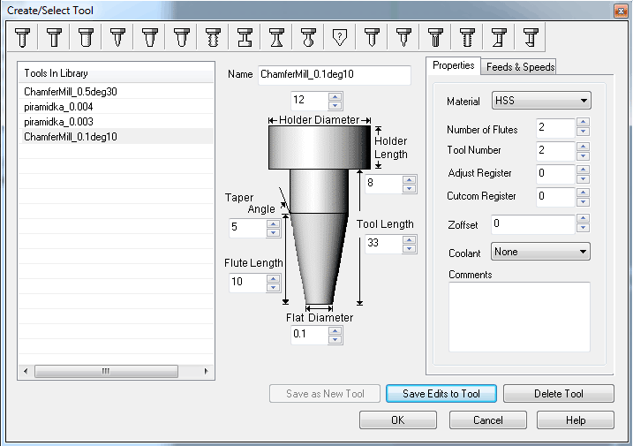This screenshot has width=633, height=446.
Task: Open the Properties tab
Action: 454,66
